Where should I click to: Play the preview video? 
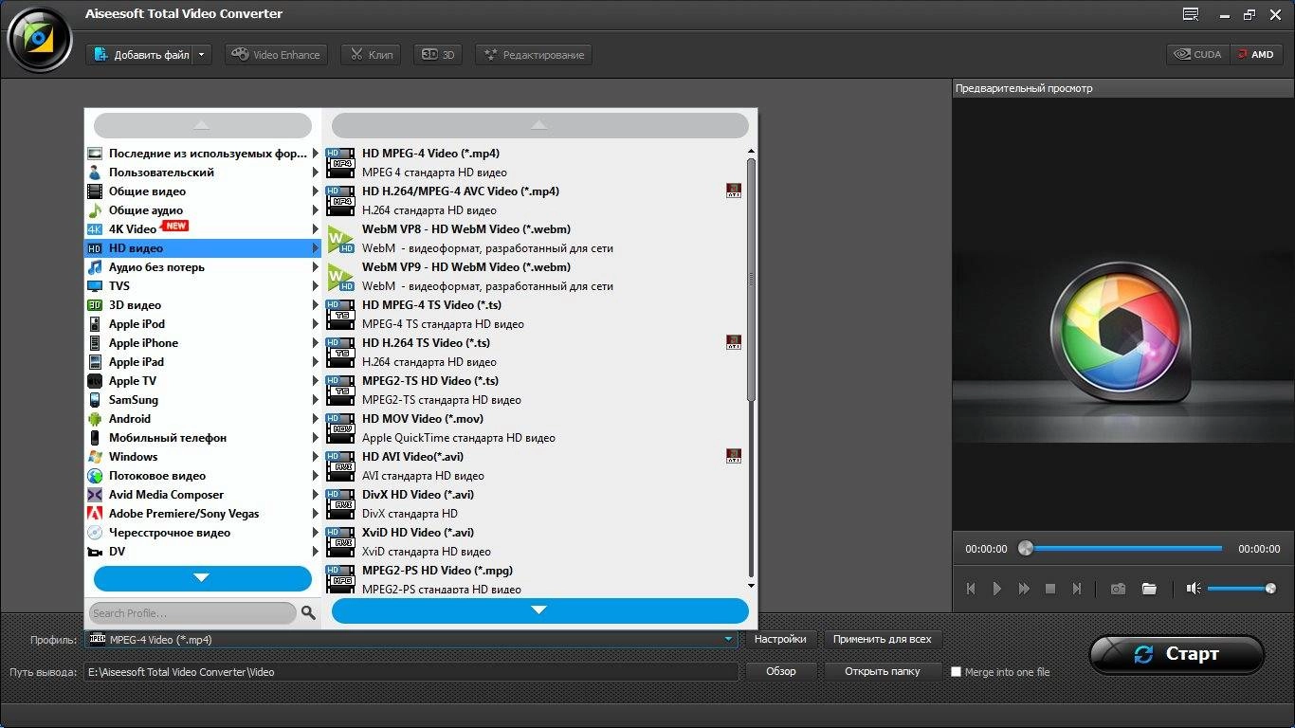pos(997,589)
